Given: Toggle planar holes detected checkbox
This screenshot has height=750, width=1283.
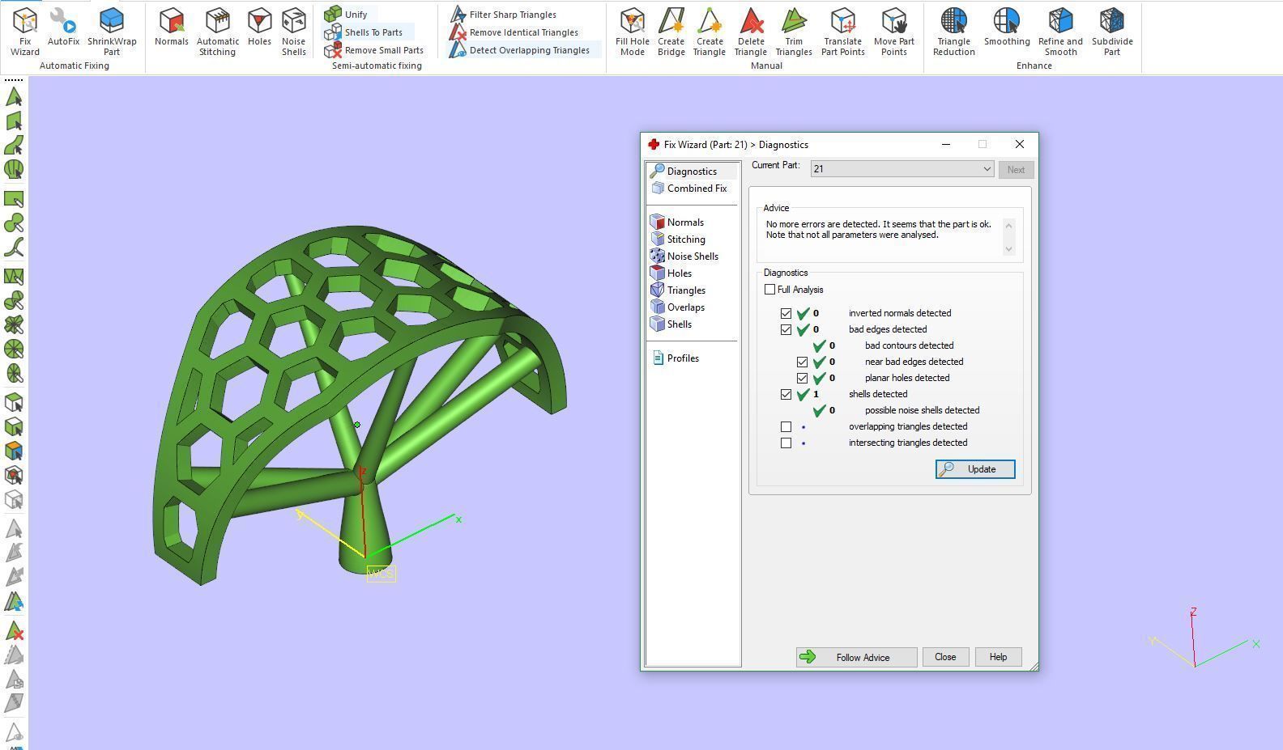Looking at the screenshot, I should point(802,378).
